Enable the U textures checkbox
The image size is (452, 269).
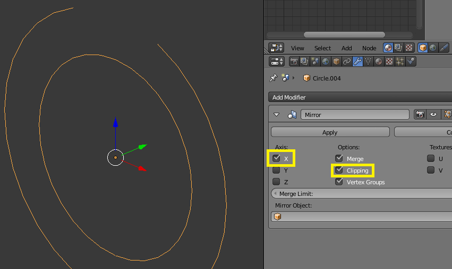[431, 158]
